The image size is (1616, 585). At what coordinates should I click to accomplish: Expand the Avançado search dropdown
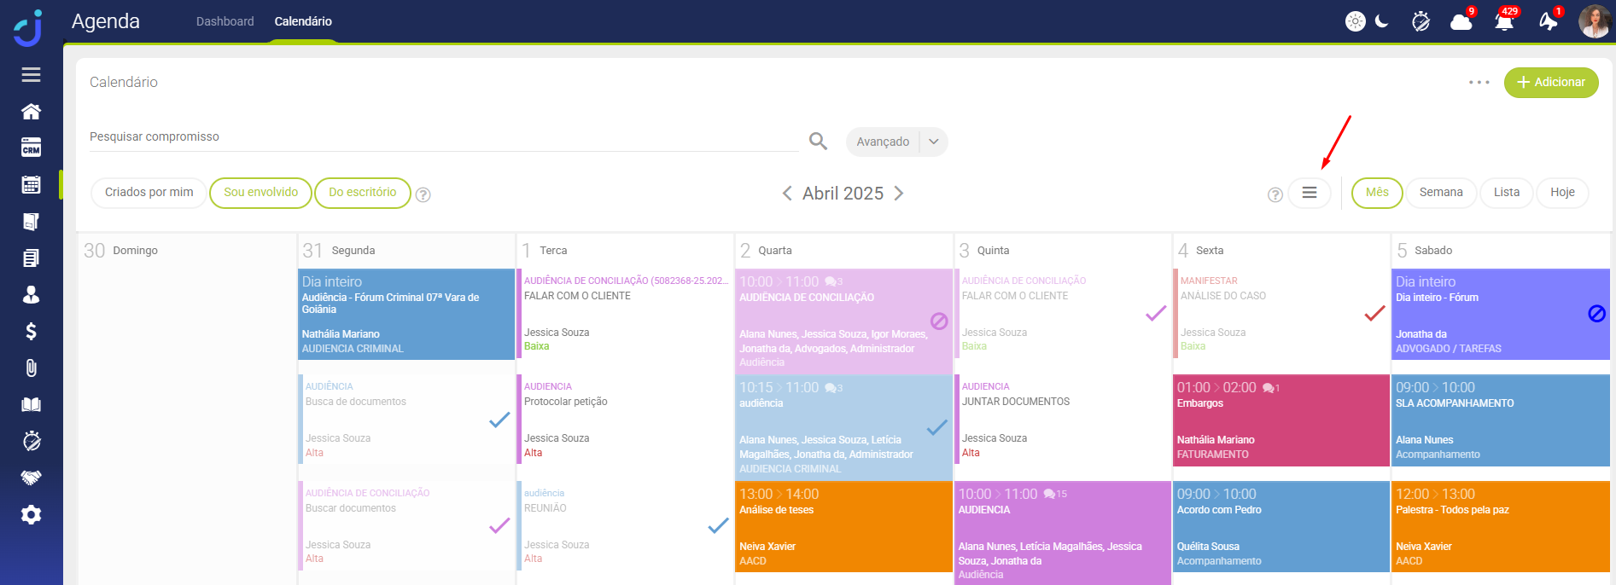pyautogui.click(x=934, y=142)
